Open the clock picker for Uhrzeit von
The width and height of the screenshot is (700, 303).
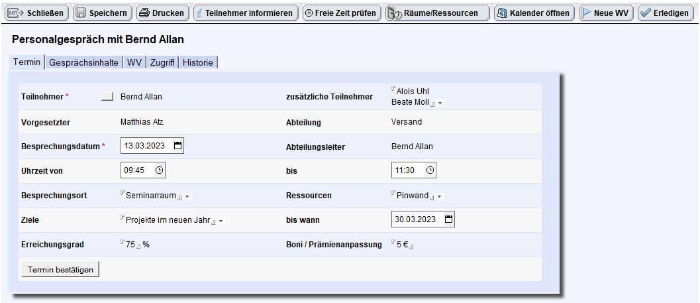pyautogui.click(x=160, y=170)
